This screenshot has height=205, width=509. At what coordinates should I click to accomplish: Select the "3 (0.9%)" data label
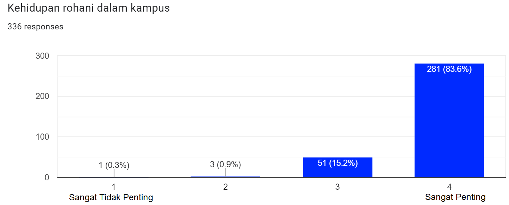(x=225, y=165)
